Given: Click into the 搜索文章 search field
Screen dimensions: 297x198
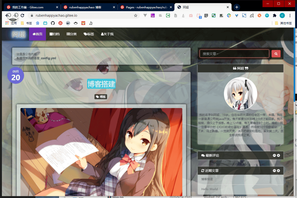Looking at the screenshot, I should [x=234, y=54].
